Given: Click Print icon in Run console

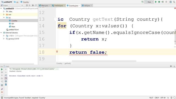Looking at the screenshot, I should click(6, 81).
